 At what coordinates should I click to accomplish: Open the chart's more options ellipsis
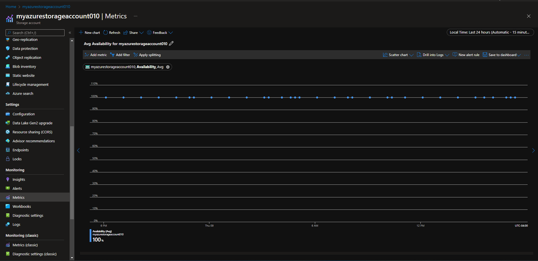(x=527, y=55)
